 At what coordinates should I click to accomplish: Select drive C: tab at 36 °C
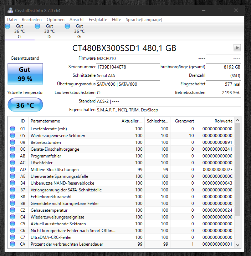coord(20,31)
